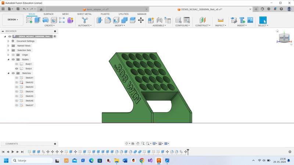This screenshot has width=294, height=165.
Task: Switch to the UTILITIES tab
Action: coord(123,14)
